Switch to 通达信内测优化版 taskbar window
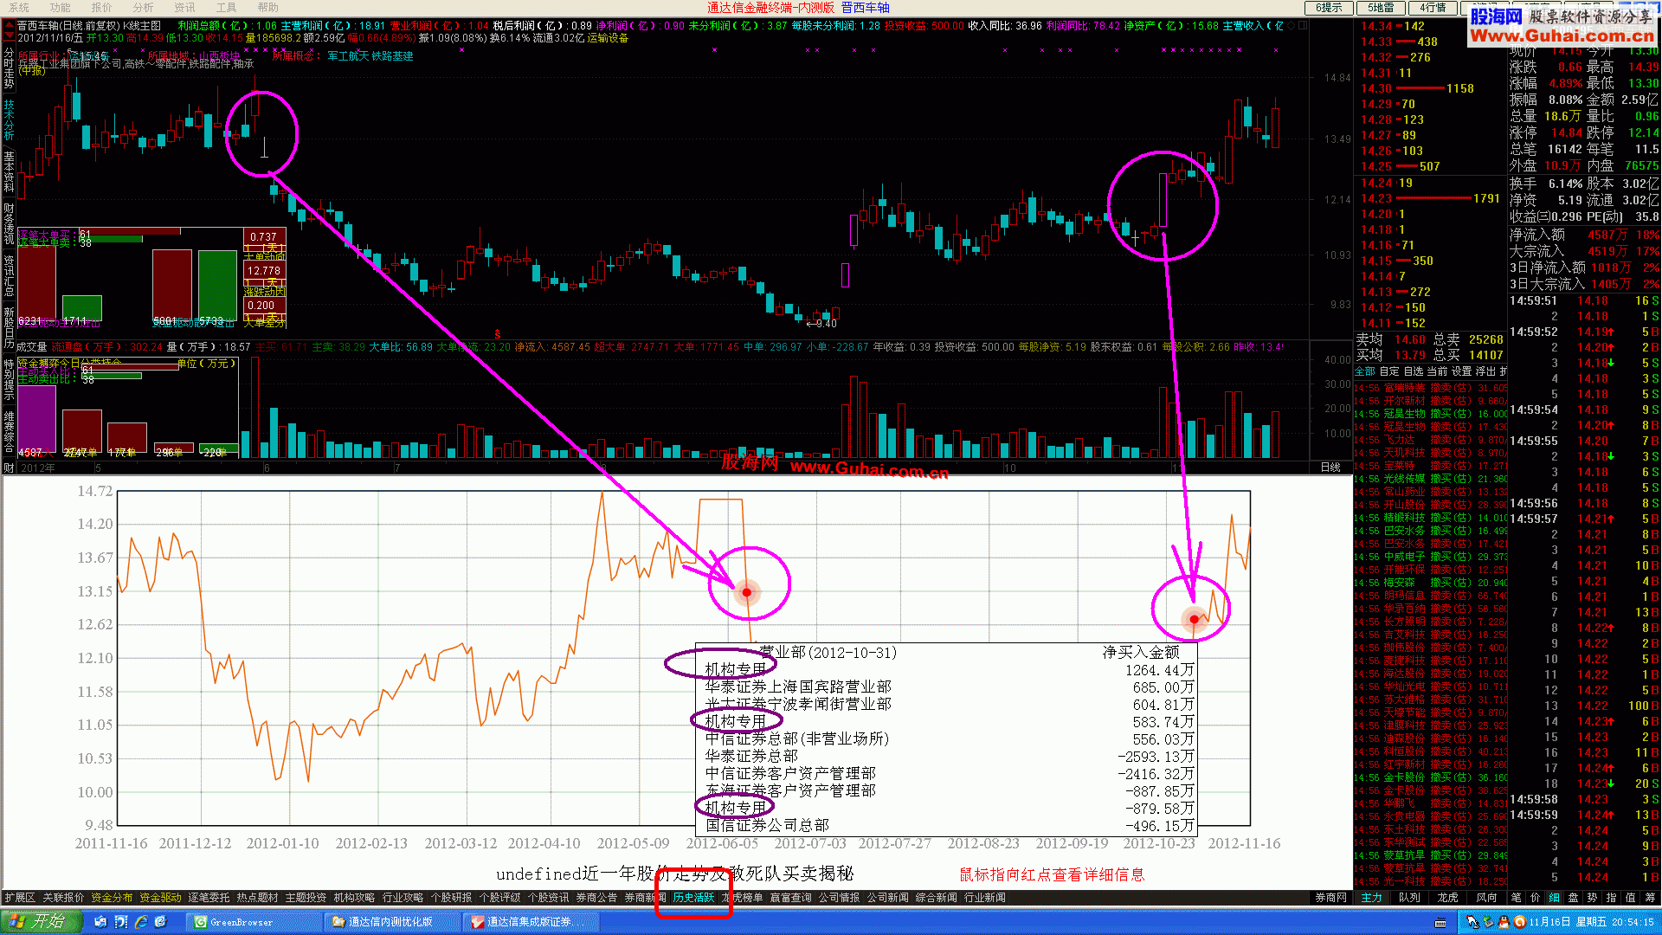Viewport: 1662px width, 935px height. coord(392,922)
